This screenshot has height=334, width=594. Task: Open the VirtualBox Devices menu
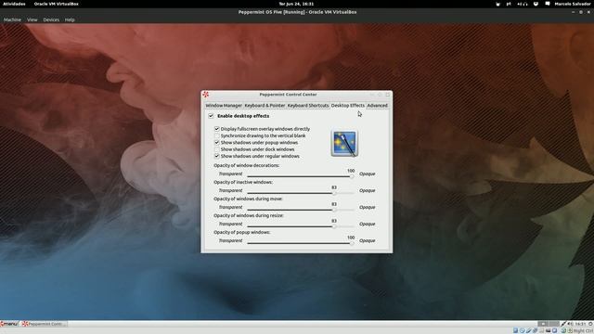coord(51,19)
